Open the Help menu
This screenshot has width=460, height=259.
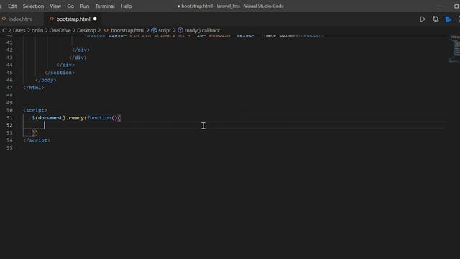(x=126, y=6)
